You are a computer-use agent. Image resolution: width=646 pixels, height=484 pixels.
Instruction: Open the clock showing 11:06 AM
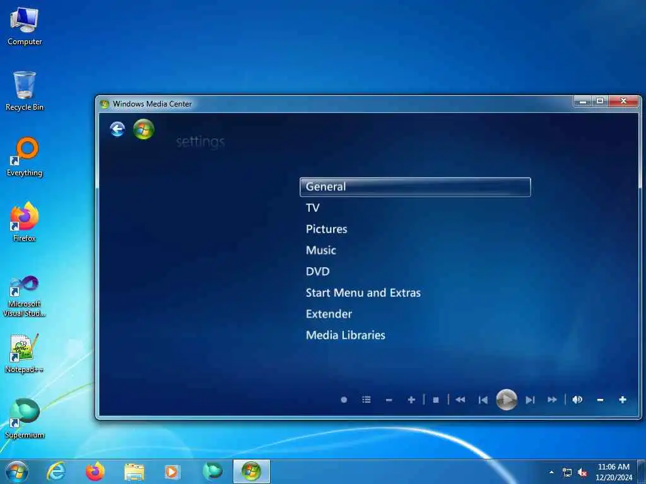pyautogui.click(x=613, y=472)
